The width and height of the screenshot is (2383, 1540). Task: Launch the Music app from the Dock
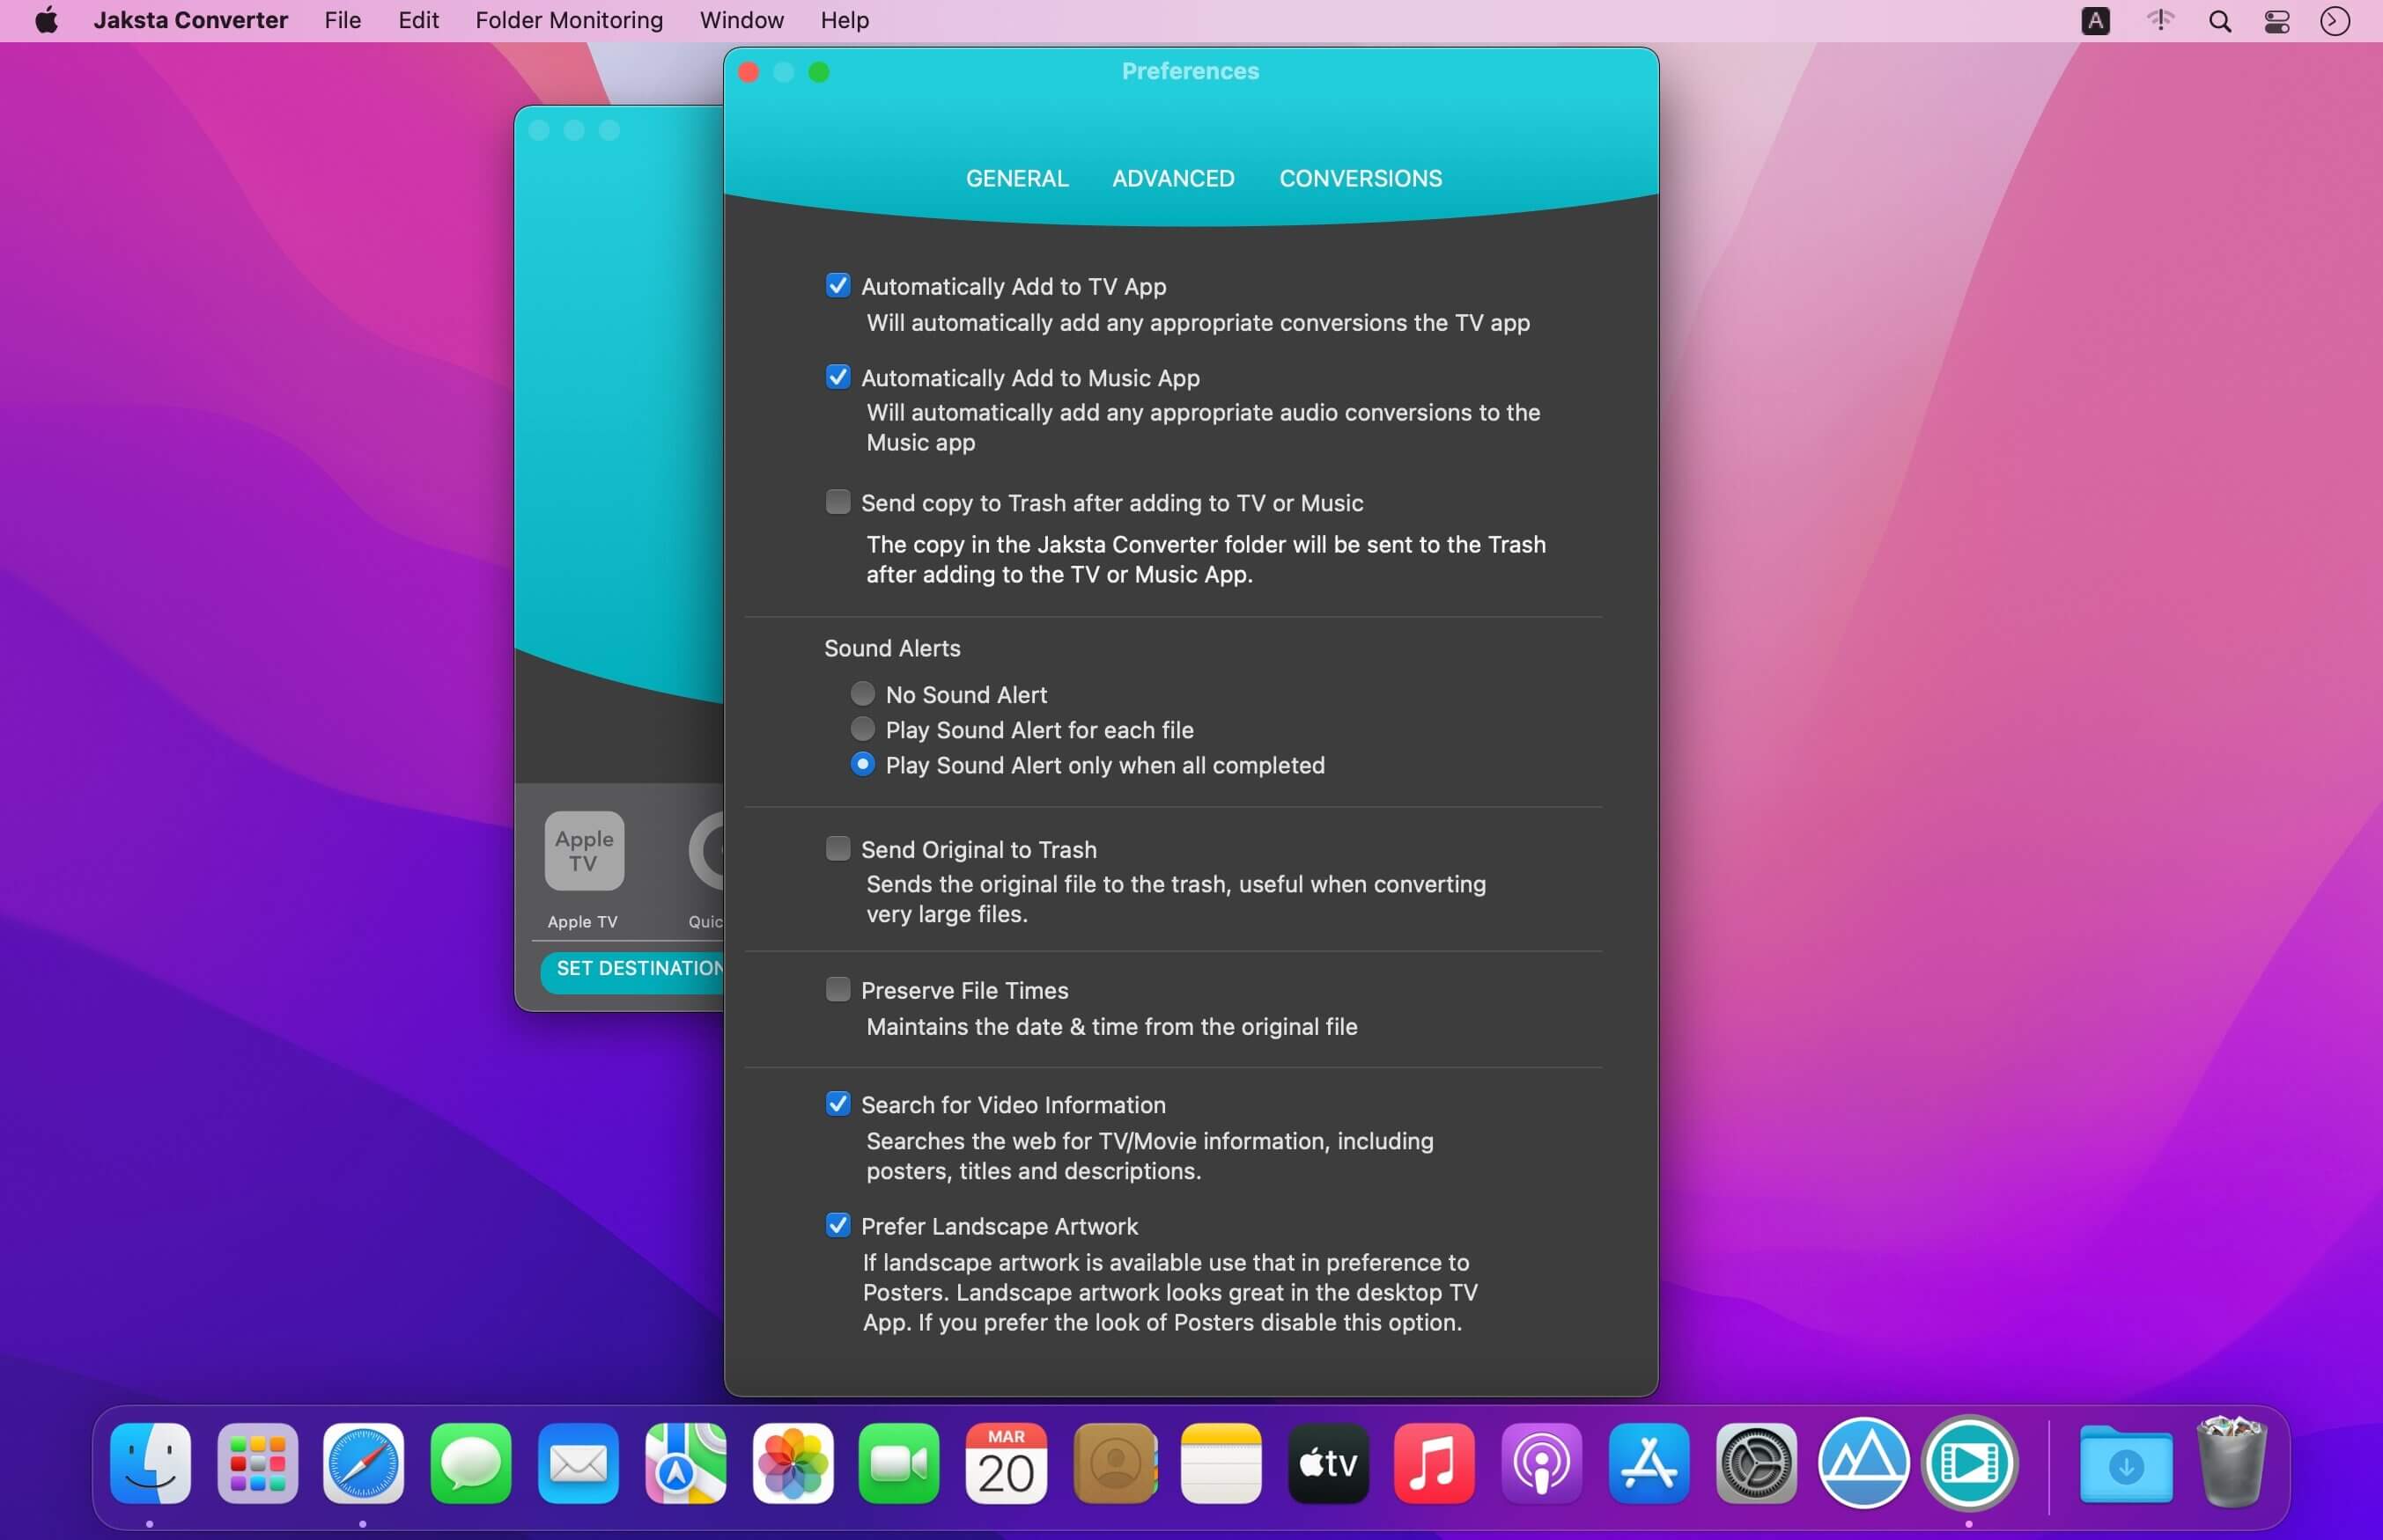[1434, 1463]
